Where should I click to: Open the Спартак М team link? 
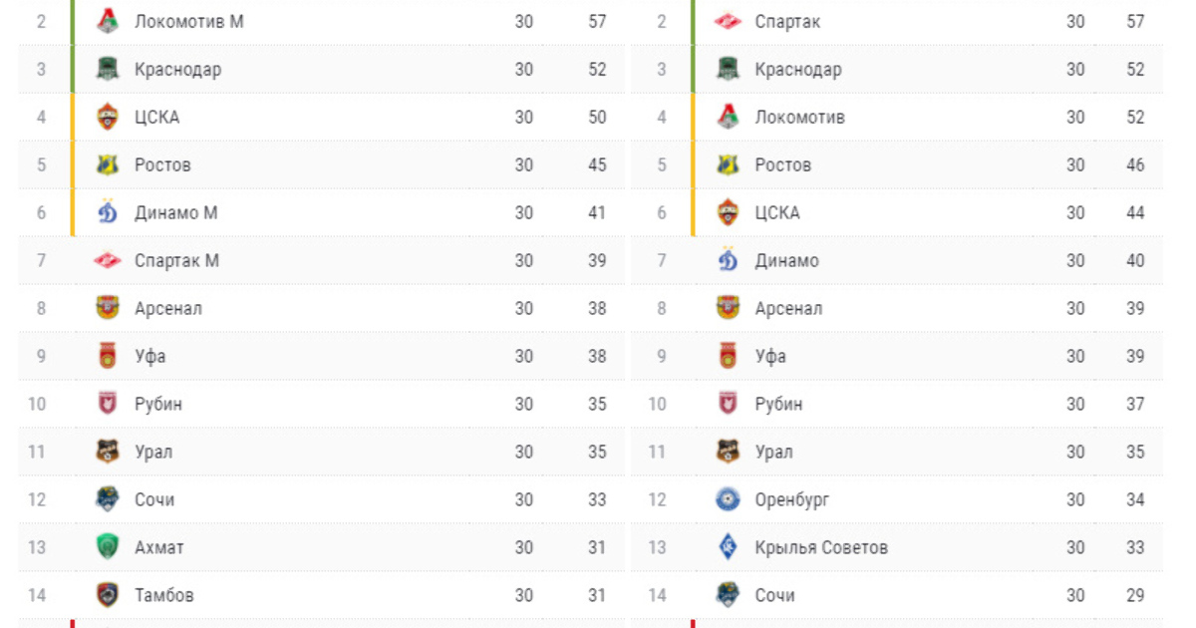coord(176,260)
